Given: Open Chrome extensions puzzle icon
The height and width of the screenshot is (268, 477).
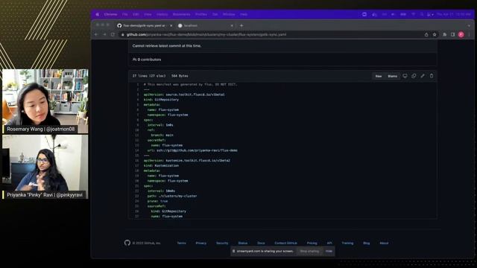Looking at the screenshot, I should coord(444,35).
